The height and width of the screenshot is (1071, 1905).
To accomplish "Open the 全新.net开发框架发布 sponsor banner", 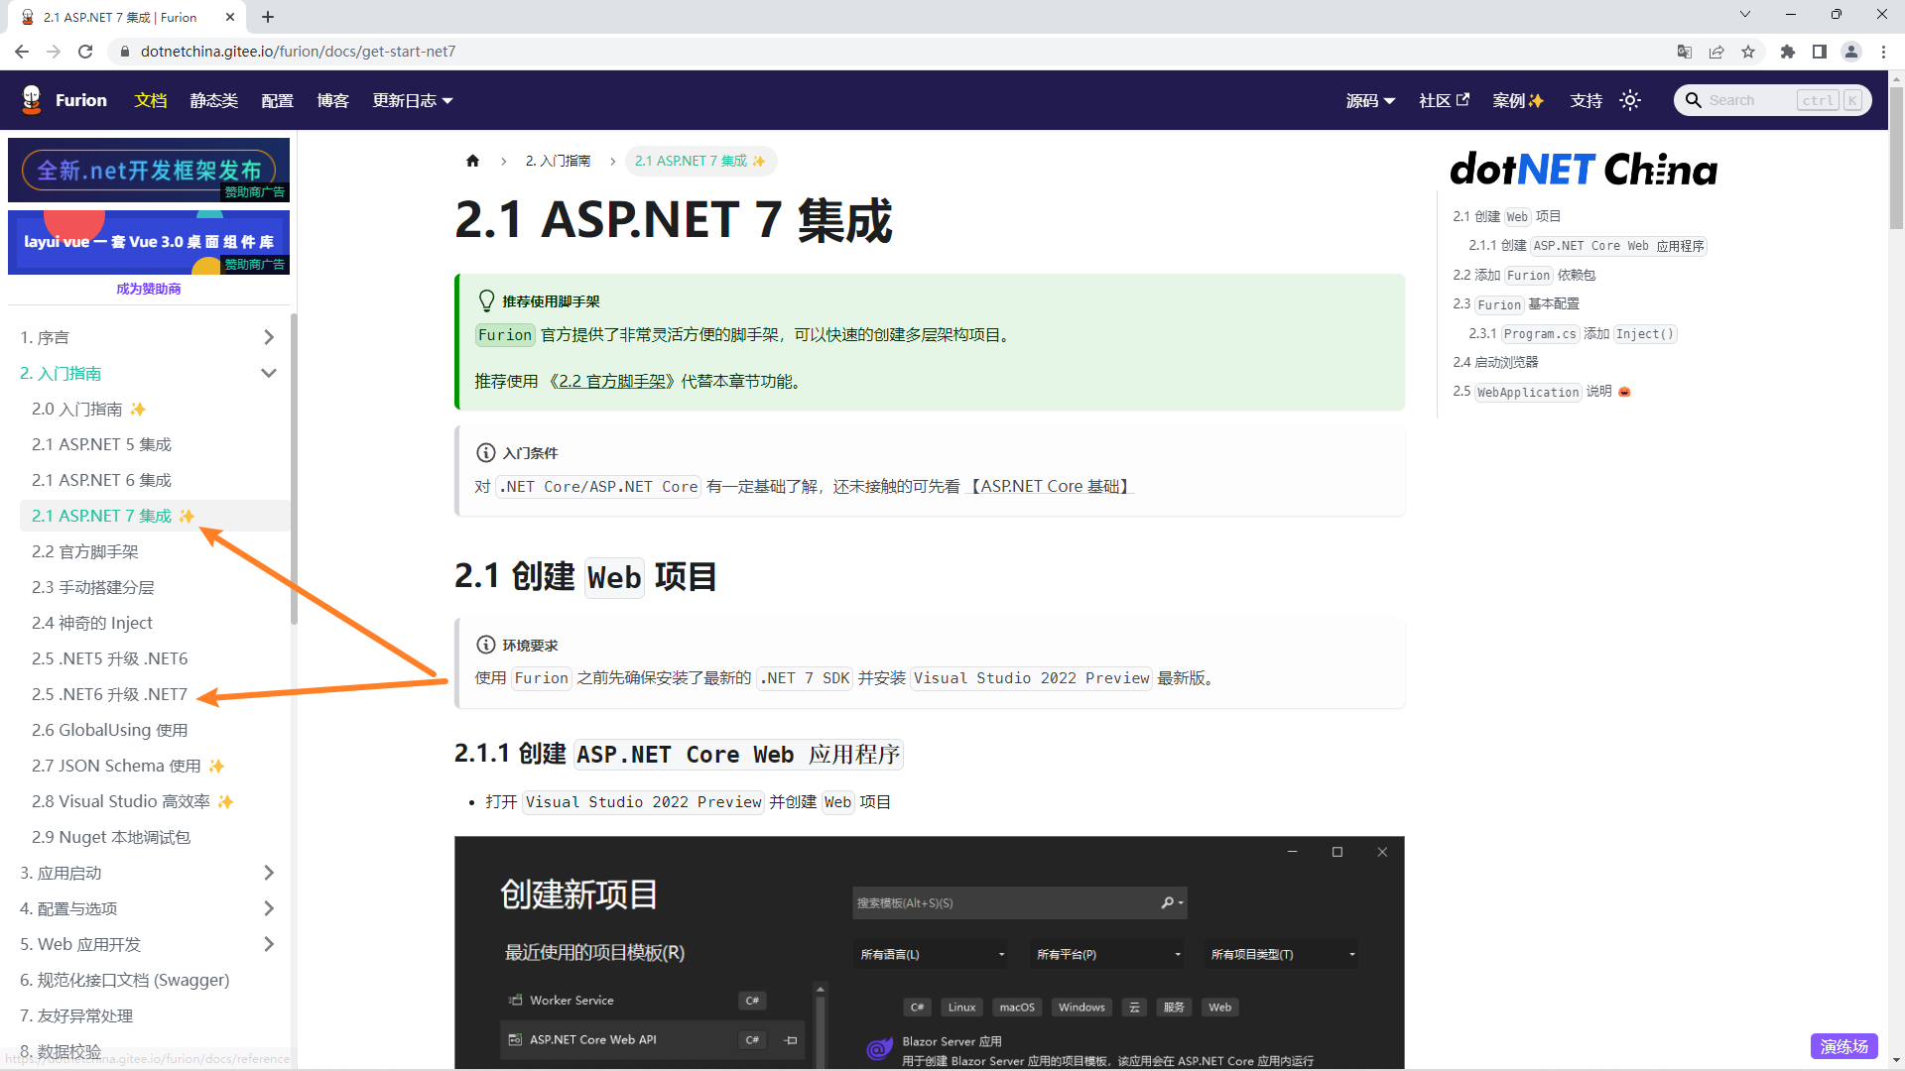I will point(149,170).
